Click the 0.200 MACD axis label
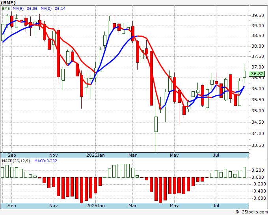This screenshot has height=215, width=268. click(x=258, y=170)
